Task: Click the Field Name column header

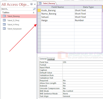Action: pyautogui.click(x=58, y=7)
